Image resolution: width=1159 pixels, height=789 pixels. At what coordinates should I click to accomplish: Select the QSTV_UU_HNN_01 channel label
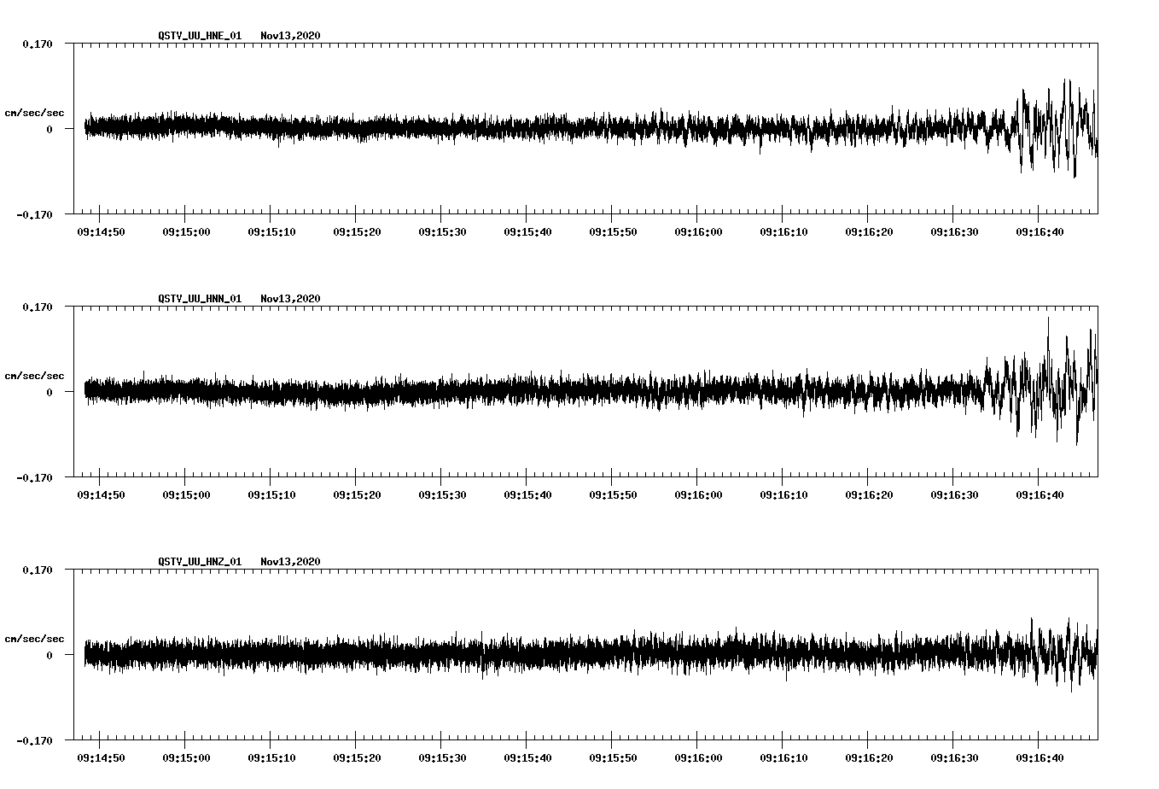[x=198, y=299]
